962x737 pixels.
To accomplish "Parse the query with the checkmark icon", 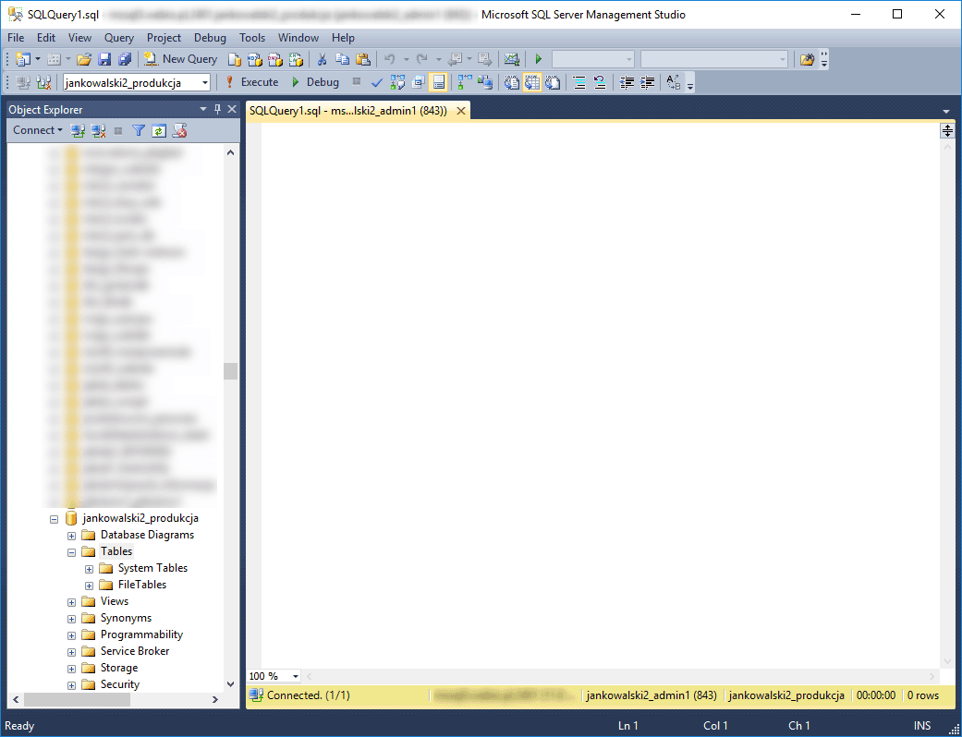I will tap(377, 82).
